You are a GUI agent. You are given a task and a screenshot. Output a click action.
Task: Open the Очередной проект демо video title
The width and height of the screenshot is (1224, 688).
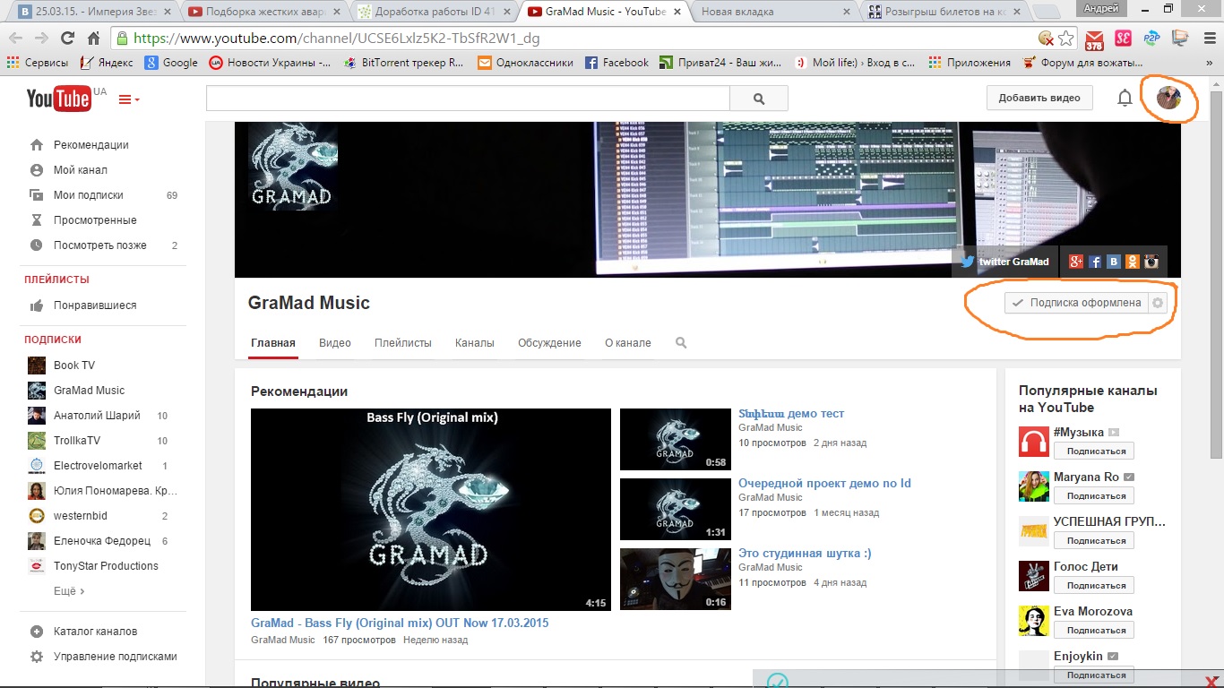pyautogui.click(x=824, y=484)
